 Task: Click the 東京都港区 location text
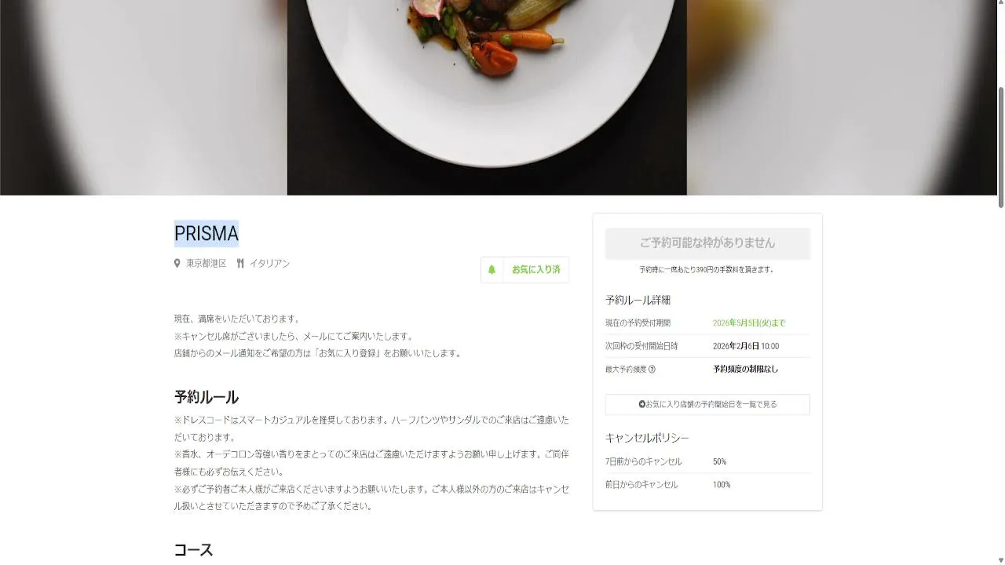click(x=206, y=264)
